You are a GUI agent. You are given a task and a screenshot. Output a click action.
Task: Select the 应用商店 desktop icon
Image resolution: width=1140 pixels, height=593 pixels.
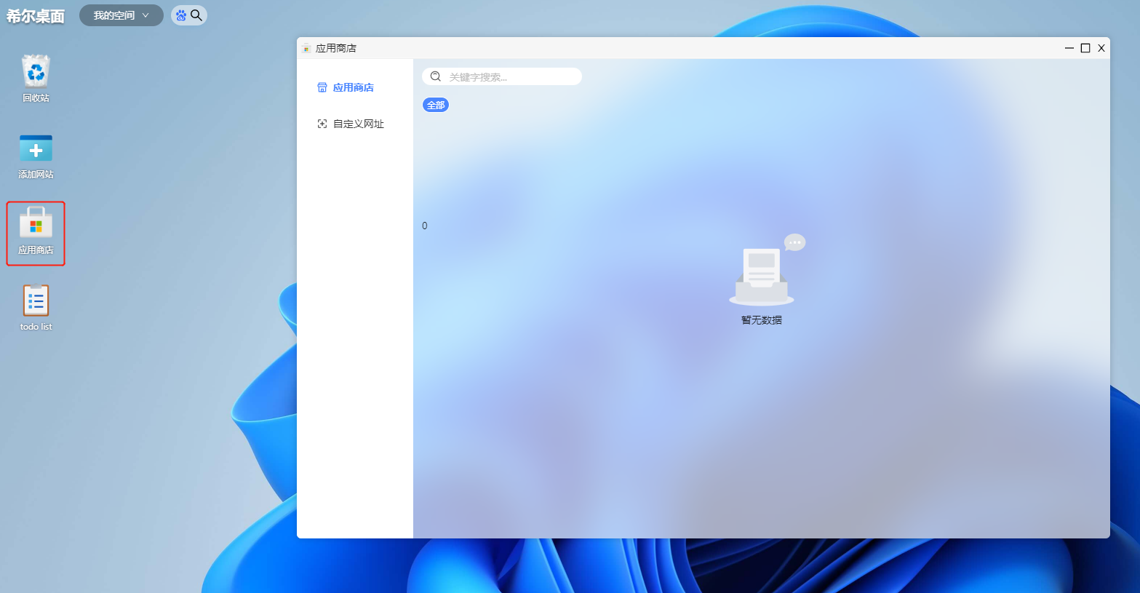(36, 233)
